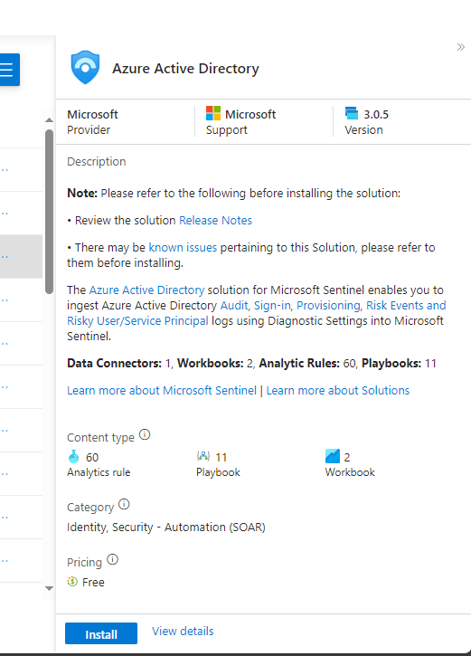Viewport: 471px width, 656px height.
Task: Click the Workbook chart icon
Action: tap(333, 456)
